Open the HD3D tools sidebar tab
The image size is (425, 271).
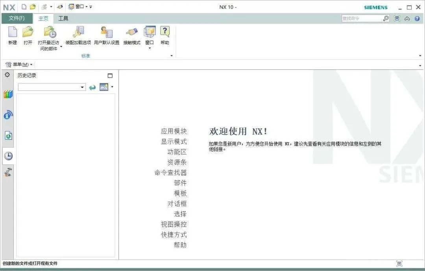click(8, 115)
